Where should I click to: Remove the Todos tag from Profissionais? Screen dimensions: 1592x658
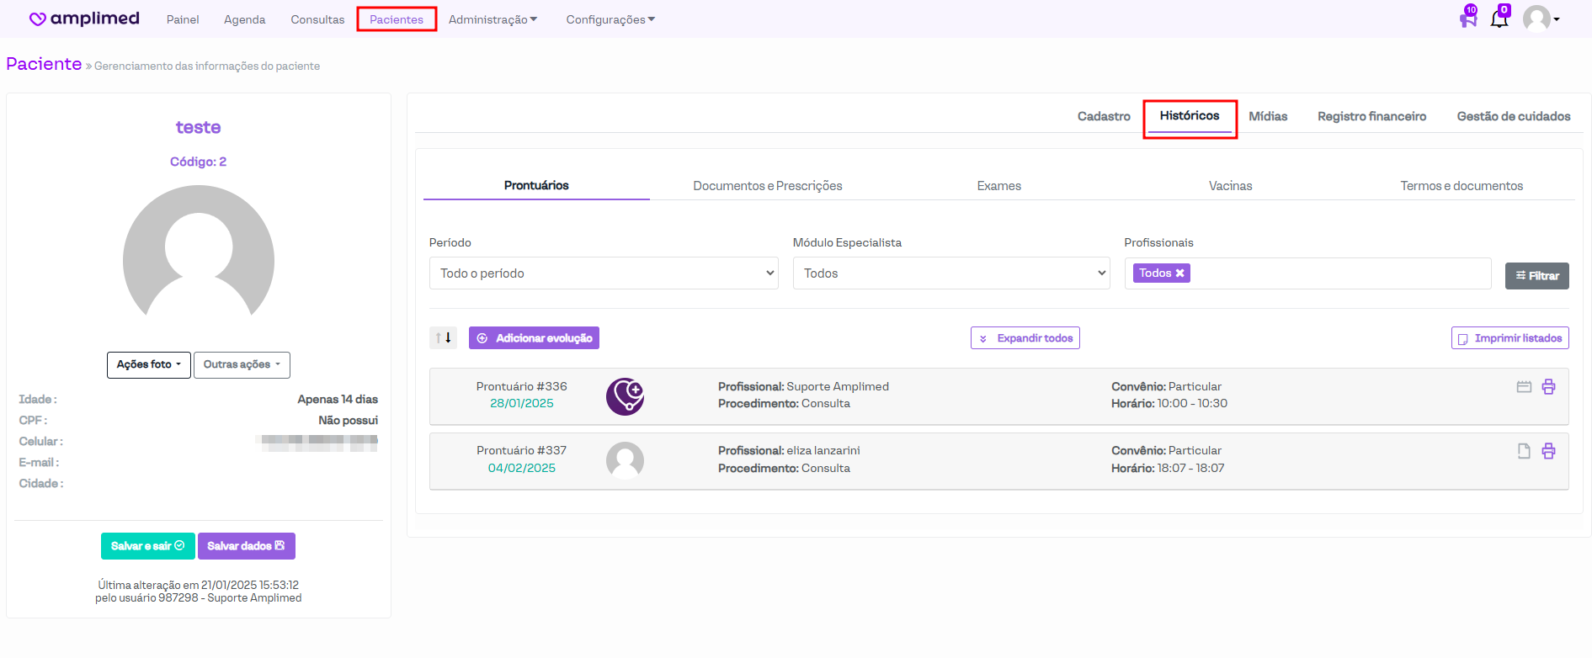point(1180,273)
